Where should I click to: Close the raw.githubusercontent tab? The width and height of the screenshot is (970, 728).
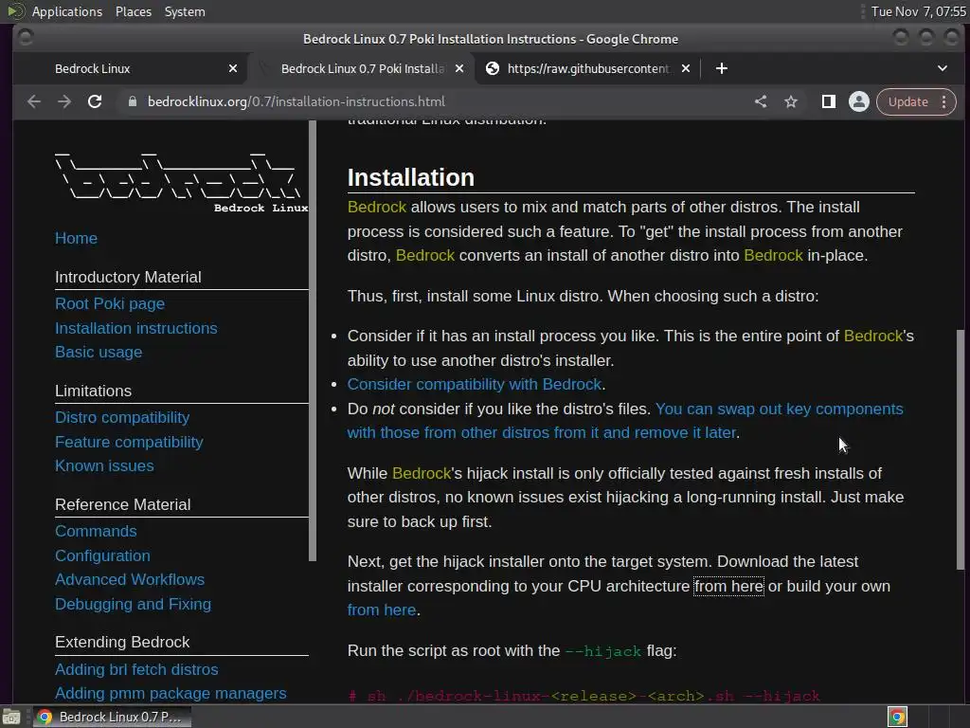686,68
